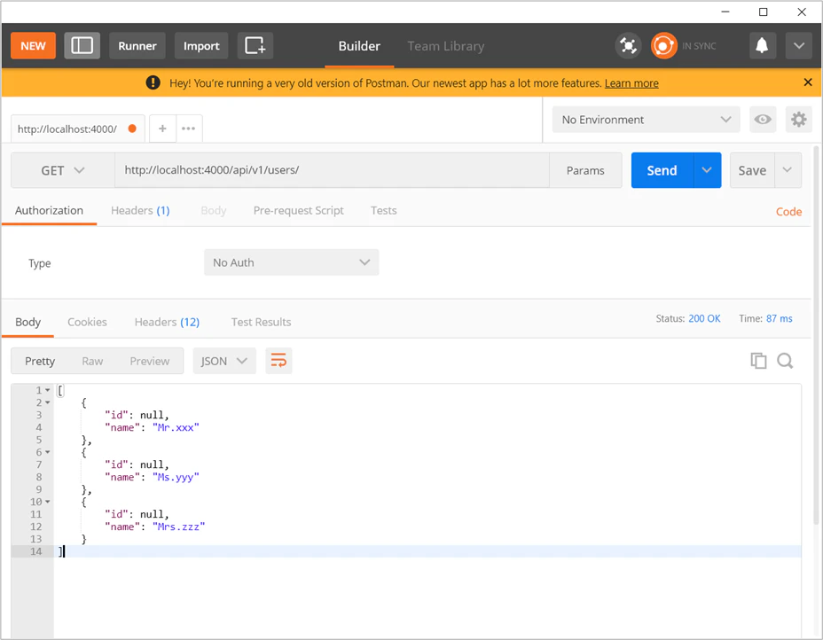
Task: Click the "Mr.xxx" name value
Action: (x=176, y=427)
